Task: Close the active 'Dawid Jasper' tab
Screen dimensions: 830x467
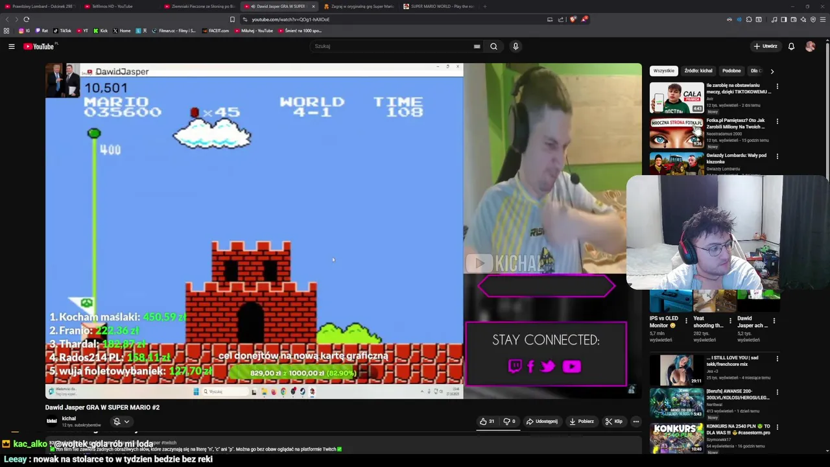Action: coord(313,6)
